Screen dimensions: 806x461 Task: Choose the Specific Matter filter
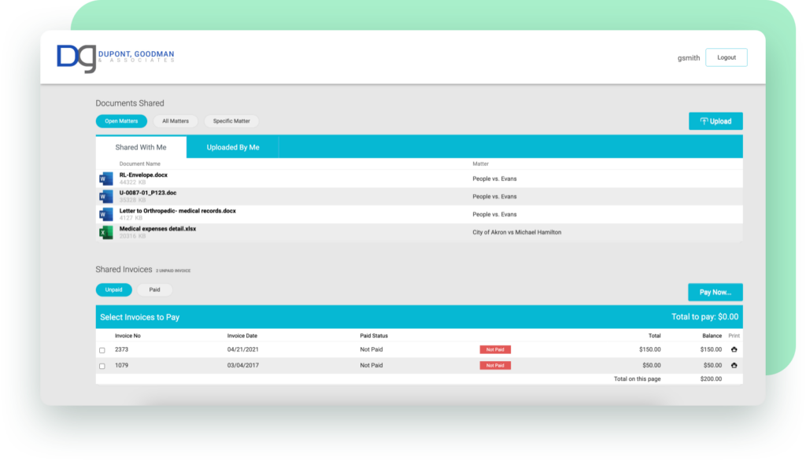pyautogui.click(x=231, y=121)
